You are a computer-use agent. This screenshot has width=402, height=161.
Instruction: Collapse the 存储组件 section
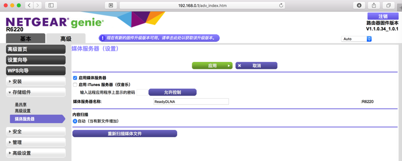click(36, 93)
